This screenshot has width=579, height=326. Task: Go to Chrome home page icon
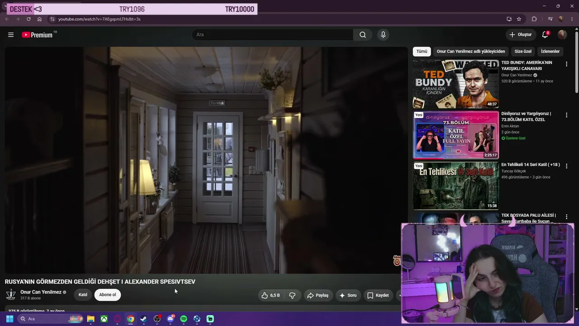pyautogui.click(x=39, y=19)
